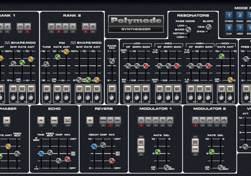Viewport: 251px width, 176px height.
Task: Open MOD SRC menu under Rank 2 FM Rate
Action: [x=57, y=89]
